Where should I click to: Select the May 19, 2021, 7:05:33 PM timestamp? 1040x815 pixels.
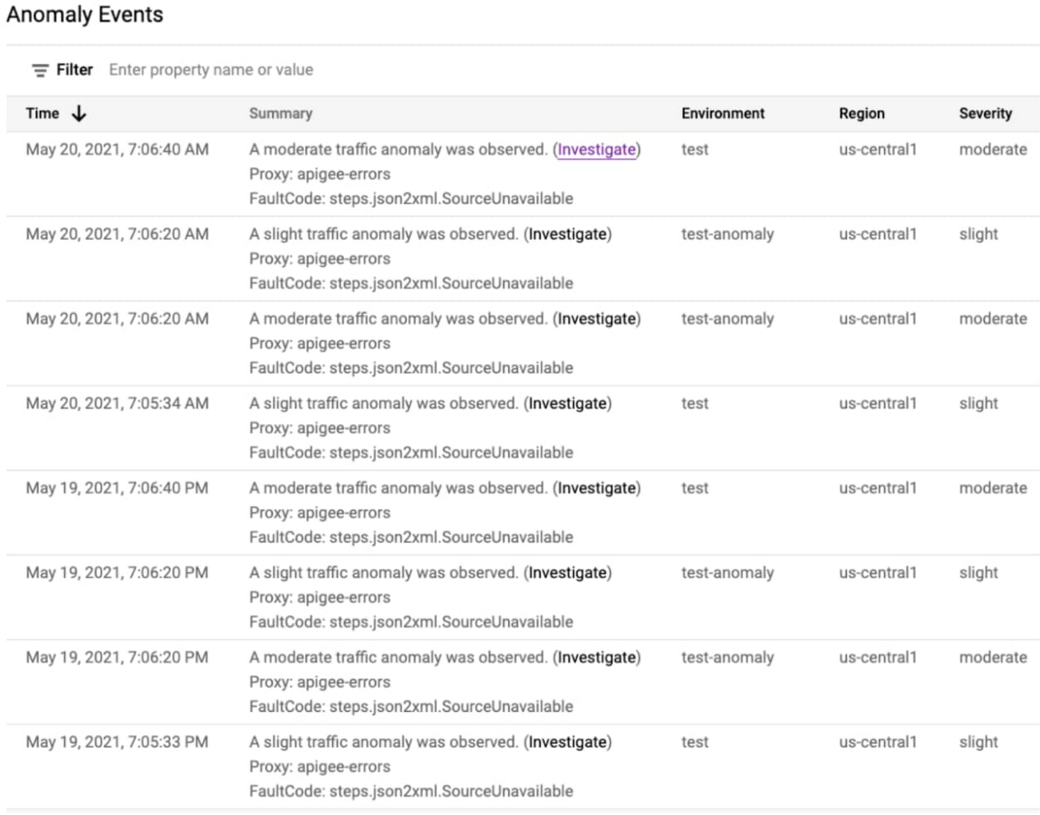[117, 743]
